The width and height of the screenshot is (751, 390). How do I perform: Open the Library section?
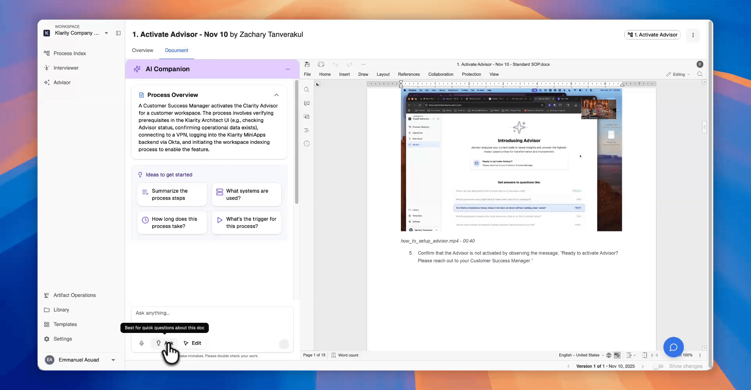point(57,310)
